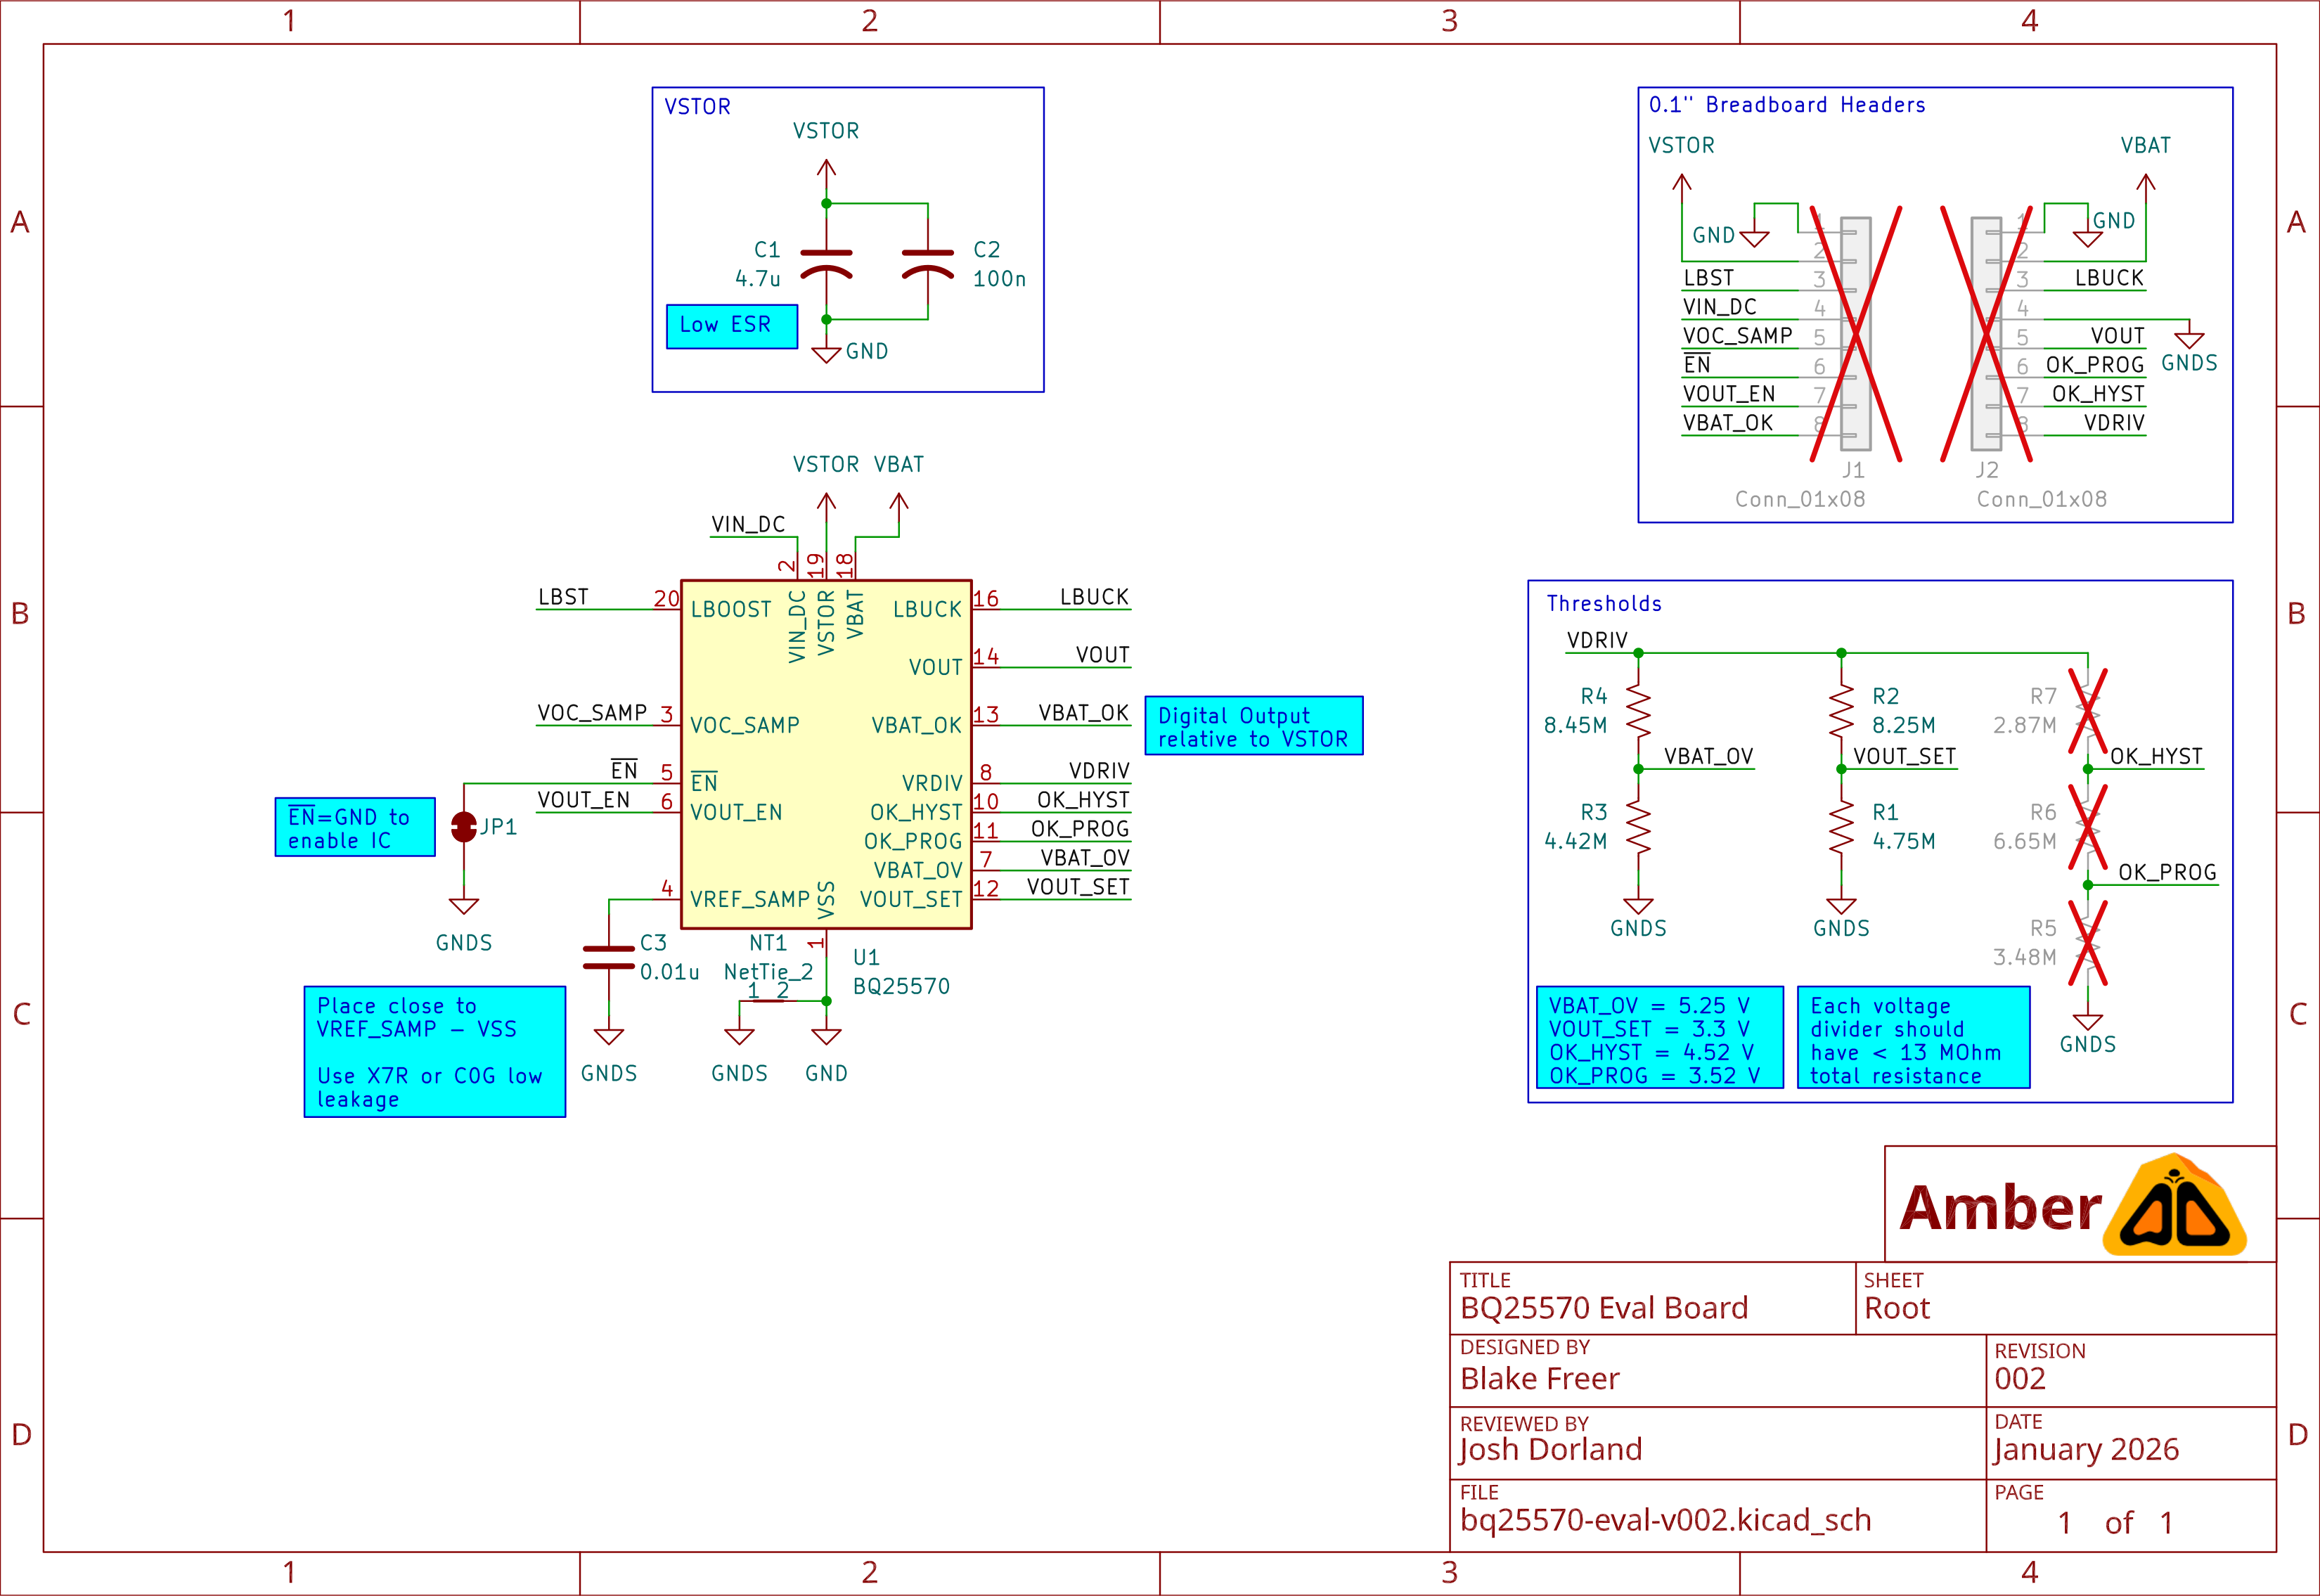Image resolution: width=2320 pixels, height=1596 pixels.
Task: Click the BQ25570 Eval Board title text
Action: [1603, 1308]
